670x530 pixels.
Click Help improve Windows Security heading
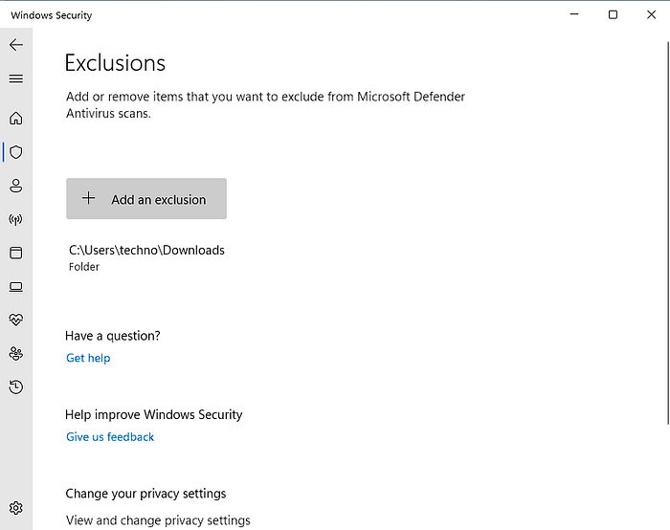point(154,414)
